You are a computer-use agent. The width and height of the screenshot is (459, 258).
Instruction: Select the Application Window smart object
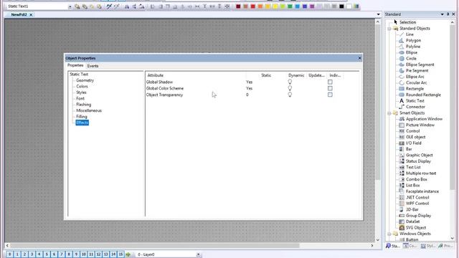pos(424,119)
